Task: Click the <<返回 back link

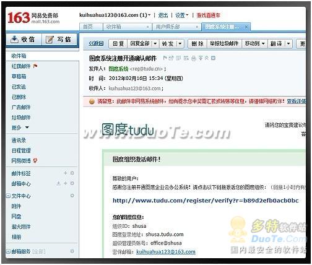Action: [x=96, y=43]
